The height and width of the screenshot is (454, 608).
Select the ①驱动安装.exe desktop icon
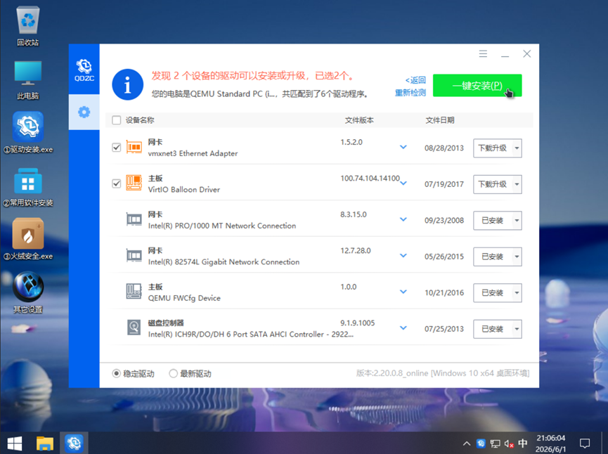(27, 133)
